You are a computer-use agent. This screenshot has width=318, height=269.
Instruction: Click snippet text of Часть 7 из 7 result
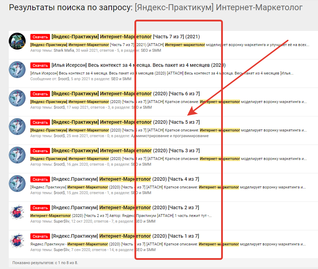pyautogui.click(x=170, y=45)
